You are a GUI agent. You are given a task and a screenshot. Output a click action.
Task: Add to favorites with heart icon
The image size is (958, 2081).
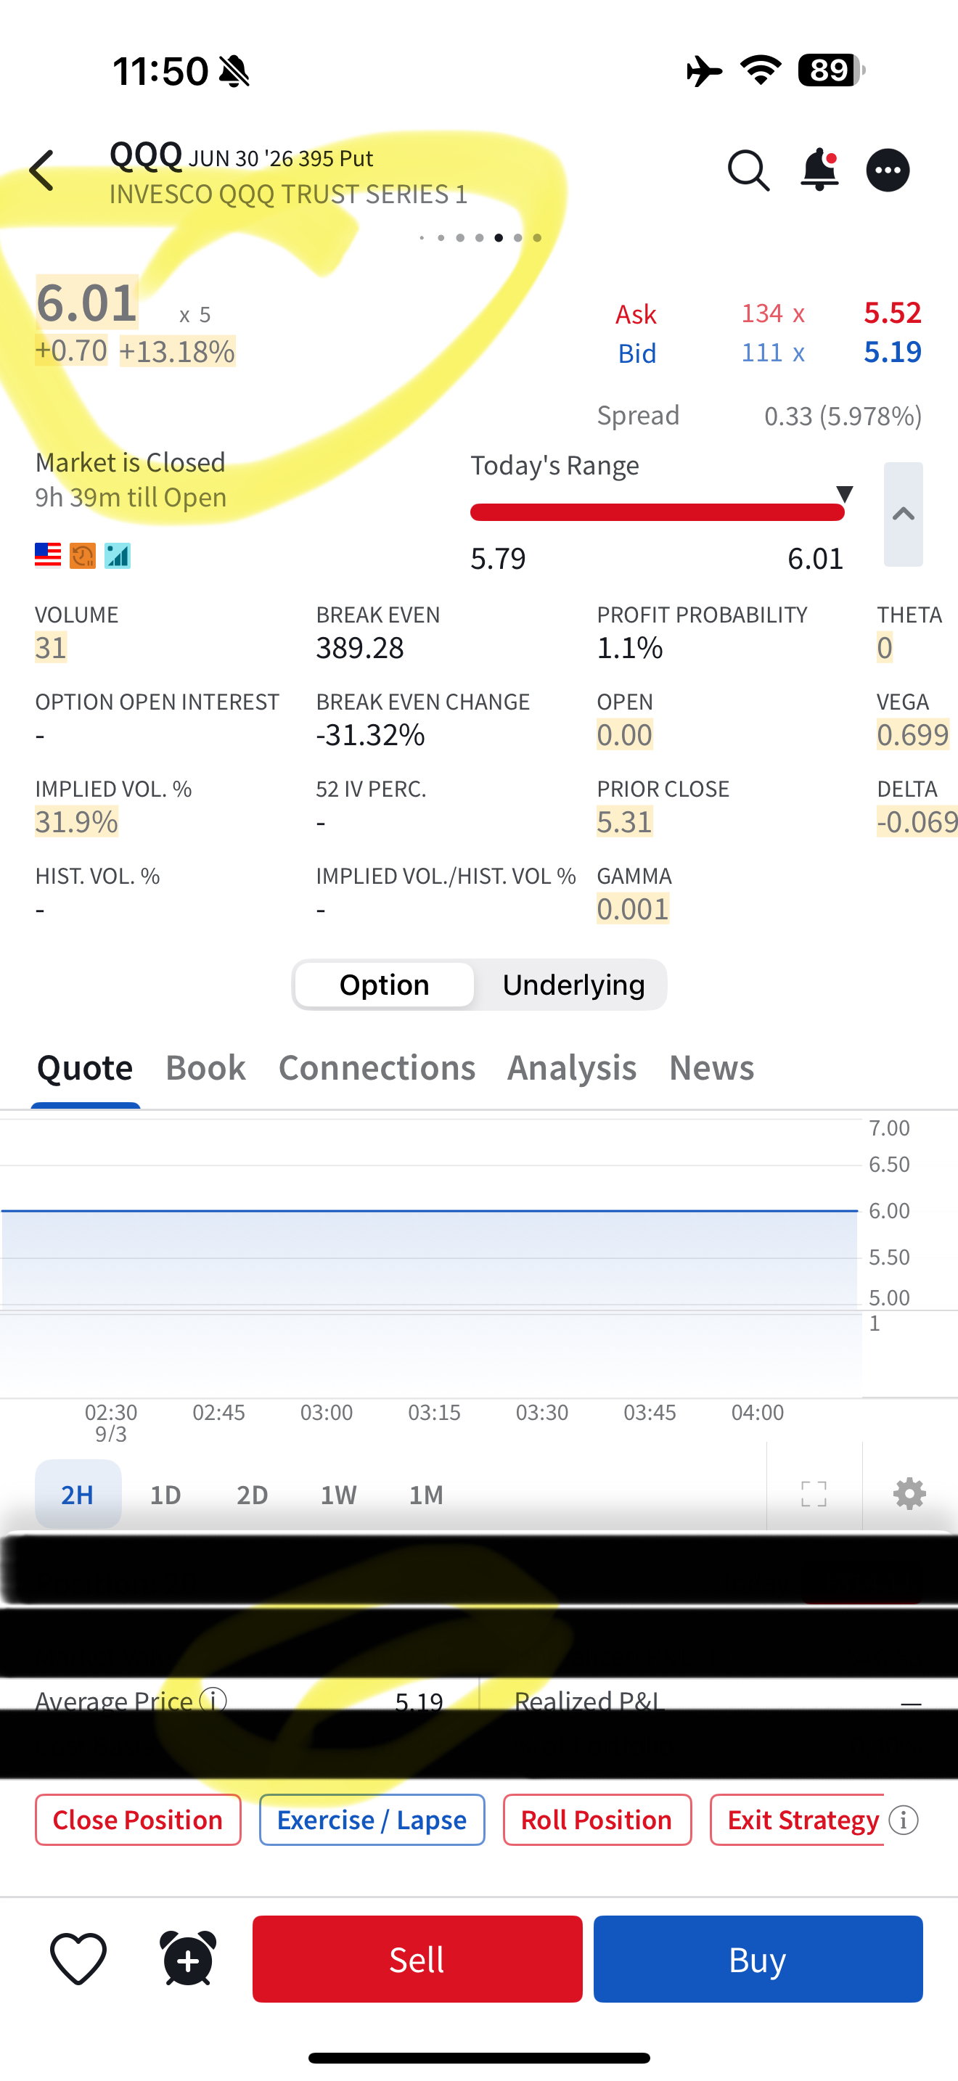click(x=78, y=1958)
